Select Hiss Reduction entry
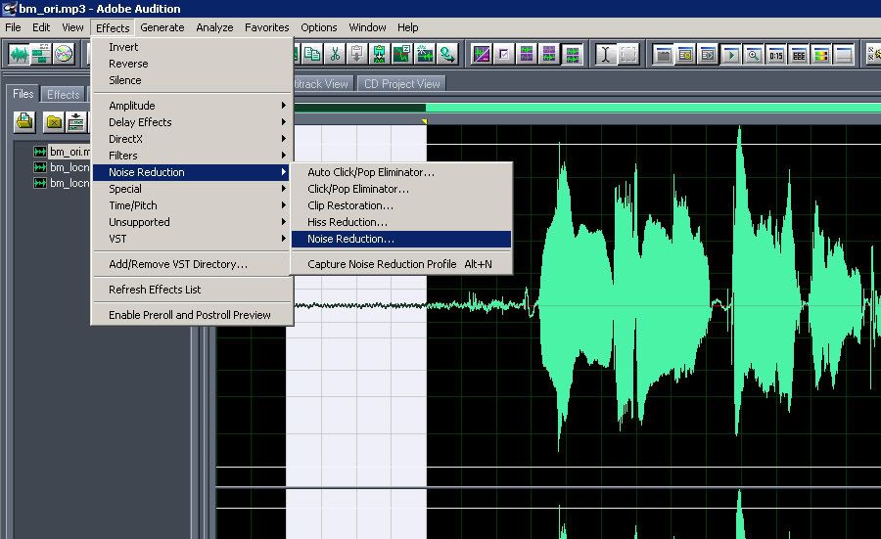This screenshot has height=539, width=881. click(401, 222)
